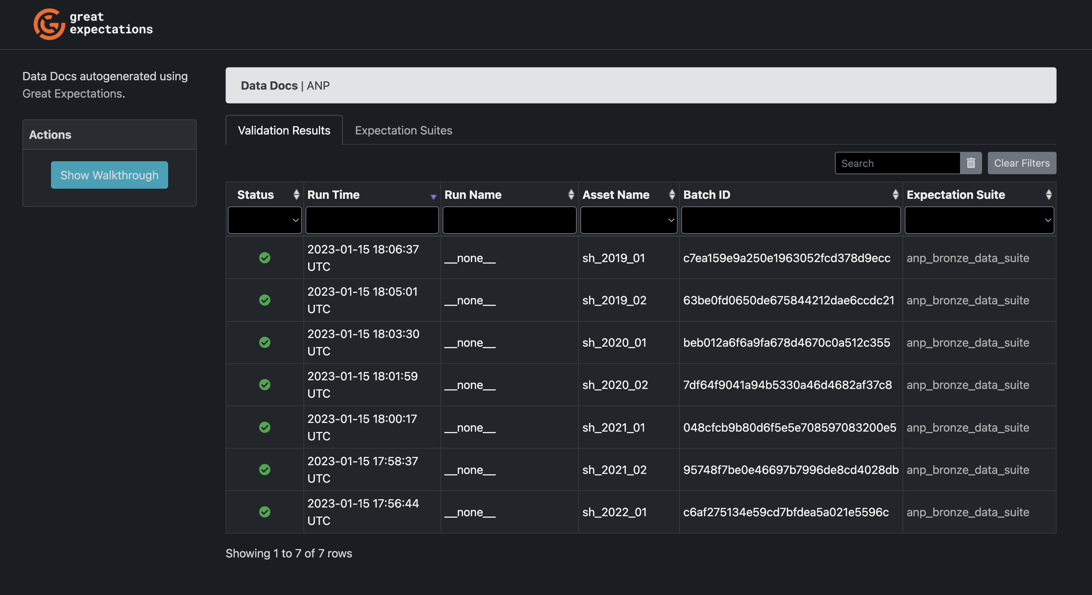Sort by Run Name arrows
Viewport: 1092px width, 595px height.
[571, 194]
